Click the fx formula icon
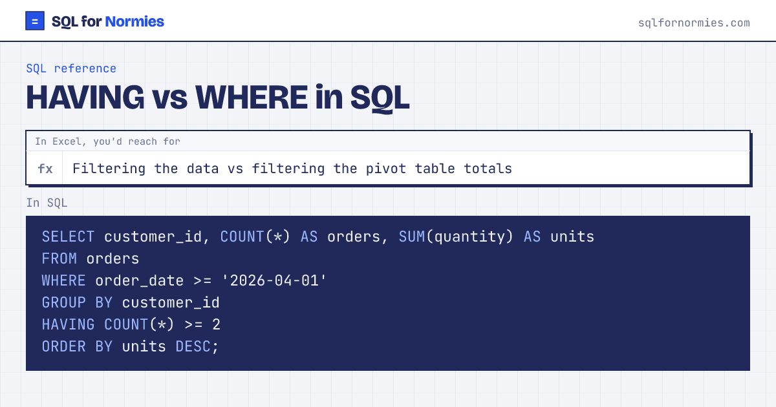This screenshot has height=407, width=776. [x=45, y=169]
